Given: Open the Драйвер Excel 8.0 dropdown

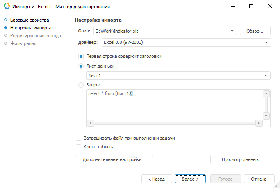Looking at the screenshot, I should click(266, 42).
